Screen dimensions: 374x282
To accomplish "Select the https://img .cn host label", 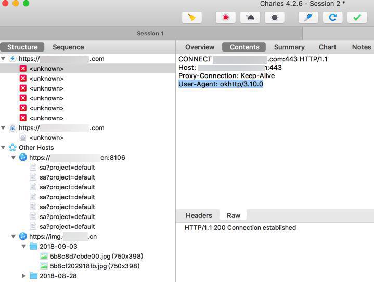I will (63, 236).
